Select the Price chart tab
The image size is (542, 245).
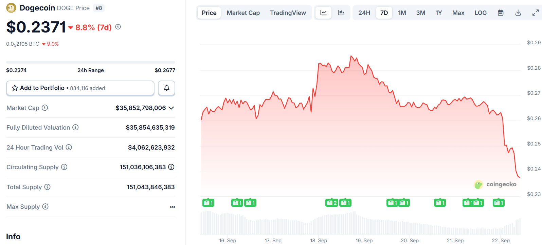pos(209,13)
